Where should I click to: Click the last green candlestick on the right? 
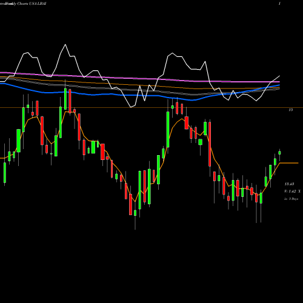279,153
